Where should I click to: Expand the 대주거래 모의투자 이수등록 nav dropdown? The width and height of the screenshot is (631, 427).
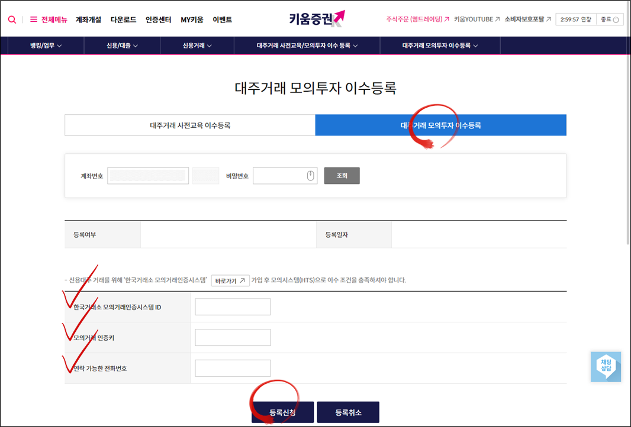click(440, 46)
